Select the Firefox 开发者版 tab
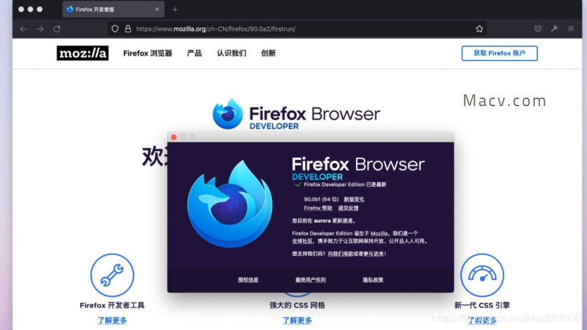Screen dimensions: 587x330 click(x=113, y=9)
